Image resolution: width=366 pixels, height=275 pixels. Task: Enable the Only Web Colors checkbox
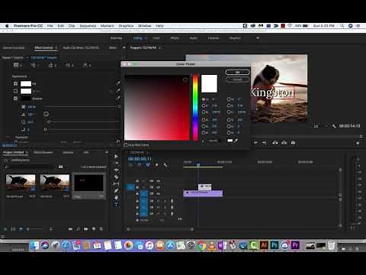click(125, 145)
